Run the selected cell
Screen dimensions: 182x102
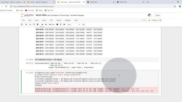pos(52,25)
